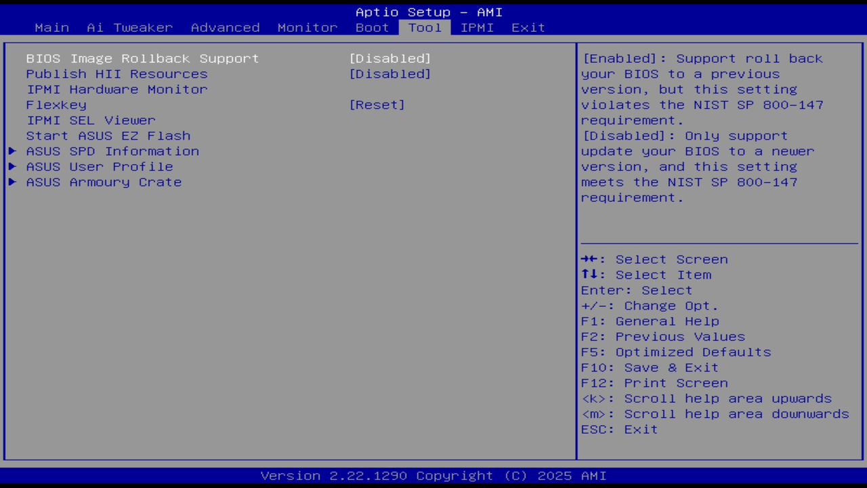867x488 pixels.
Task: Click the Aptio Setup title bar text
Action: 429,12
